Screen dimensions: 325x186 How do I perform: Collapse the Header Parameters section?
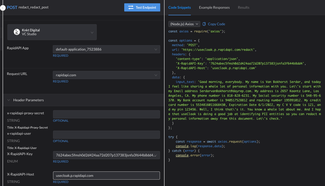point(9,100)
